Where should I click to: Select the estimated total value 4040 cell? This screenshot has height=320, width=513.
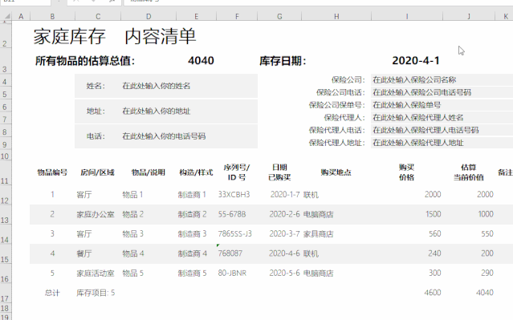tap(201, 60)
